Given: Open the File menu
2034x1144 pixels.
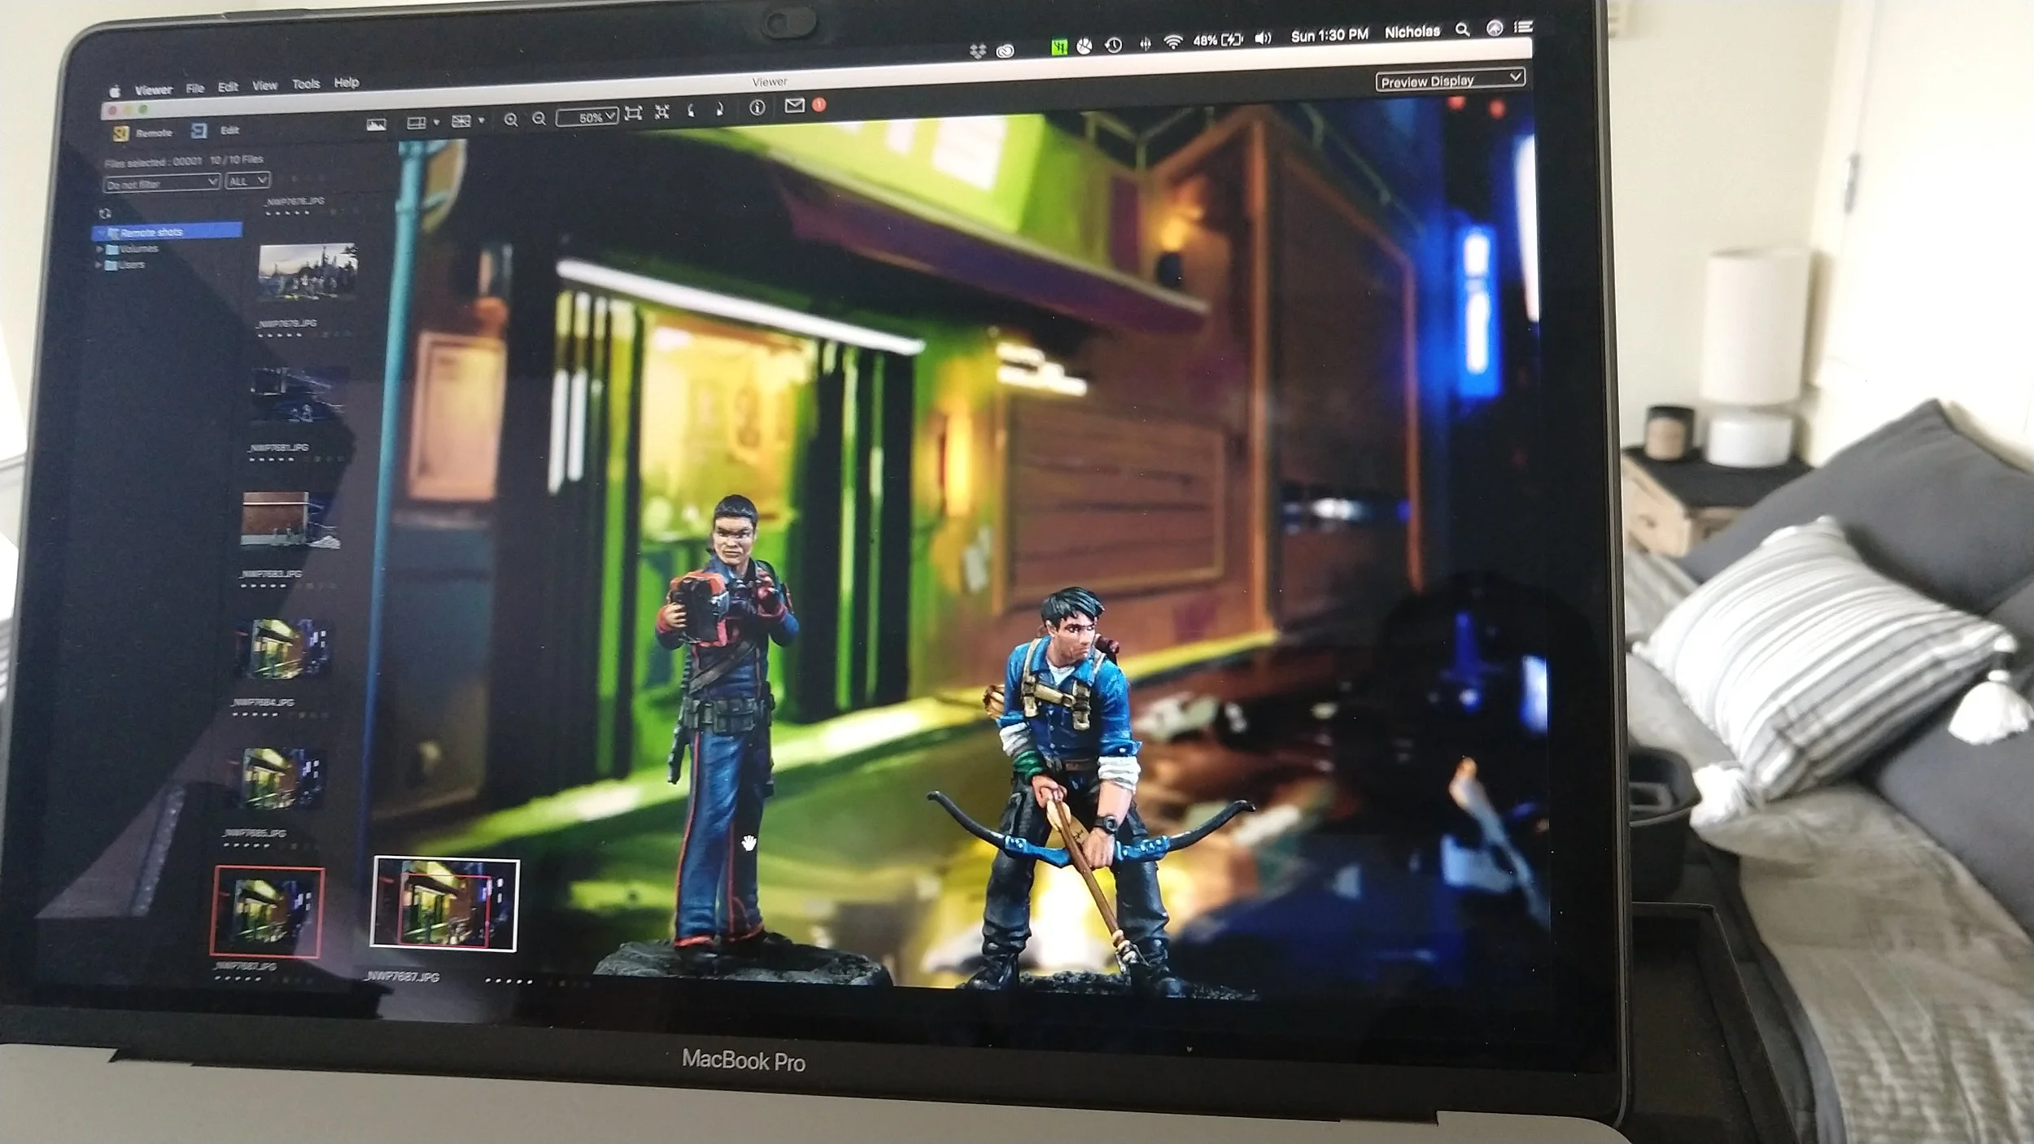Looking at the screenshot, I should pyautogui.click(x=195, y=88).
